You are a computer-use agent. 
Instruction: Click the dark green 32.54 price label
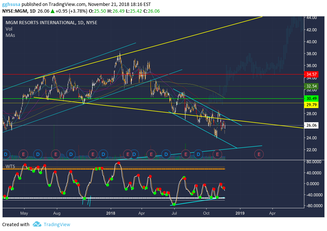[311, 86]
